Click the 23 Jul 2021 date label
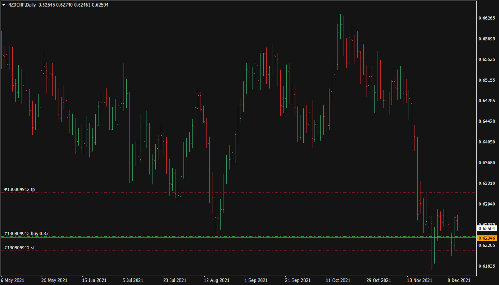Viewport: 499px width, 285px height. (174, 280)
